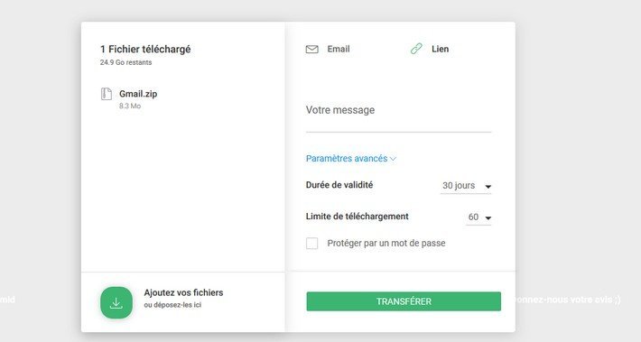Click the envelope Email icon
This screenshot has width=641, height=342.
(x=311, y=50)
